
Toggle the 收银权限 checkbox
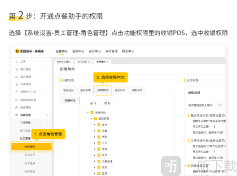pos(95,119)
